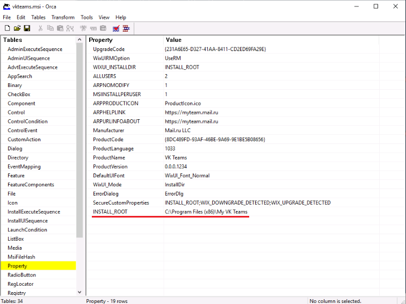
Task: Click the Value column header
Action: 173,40
